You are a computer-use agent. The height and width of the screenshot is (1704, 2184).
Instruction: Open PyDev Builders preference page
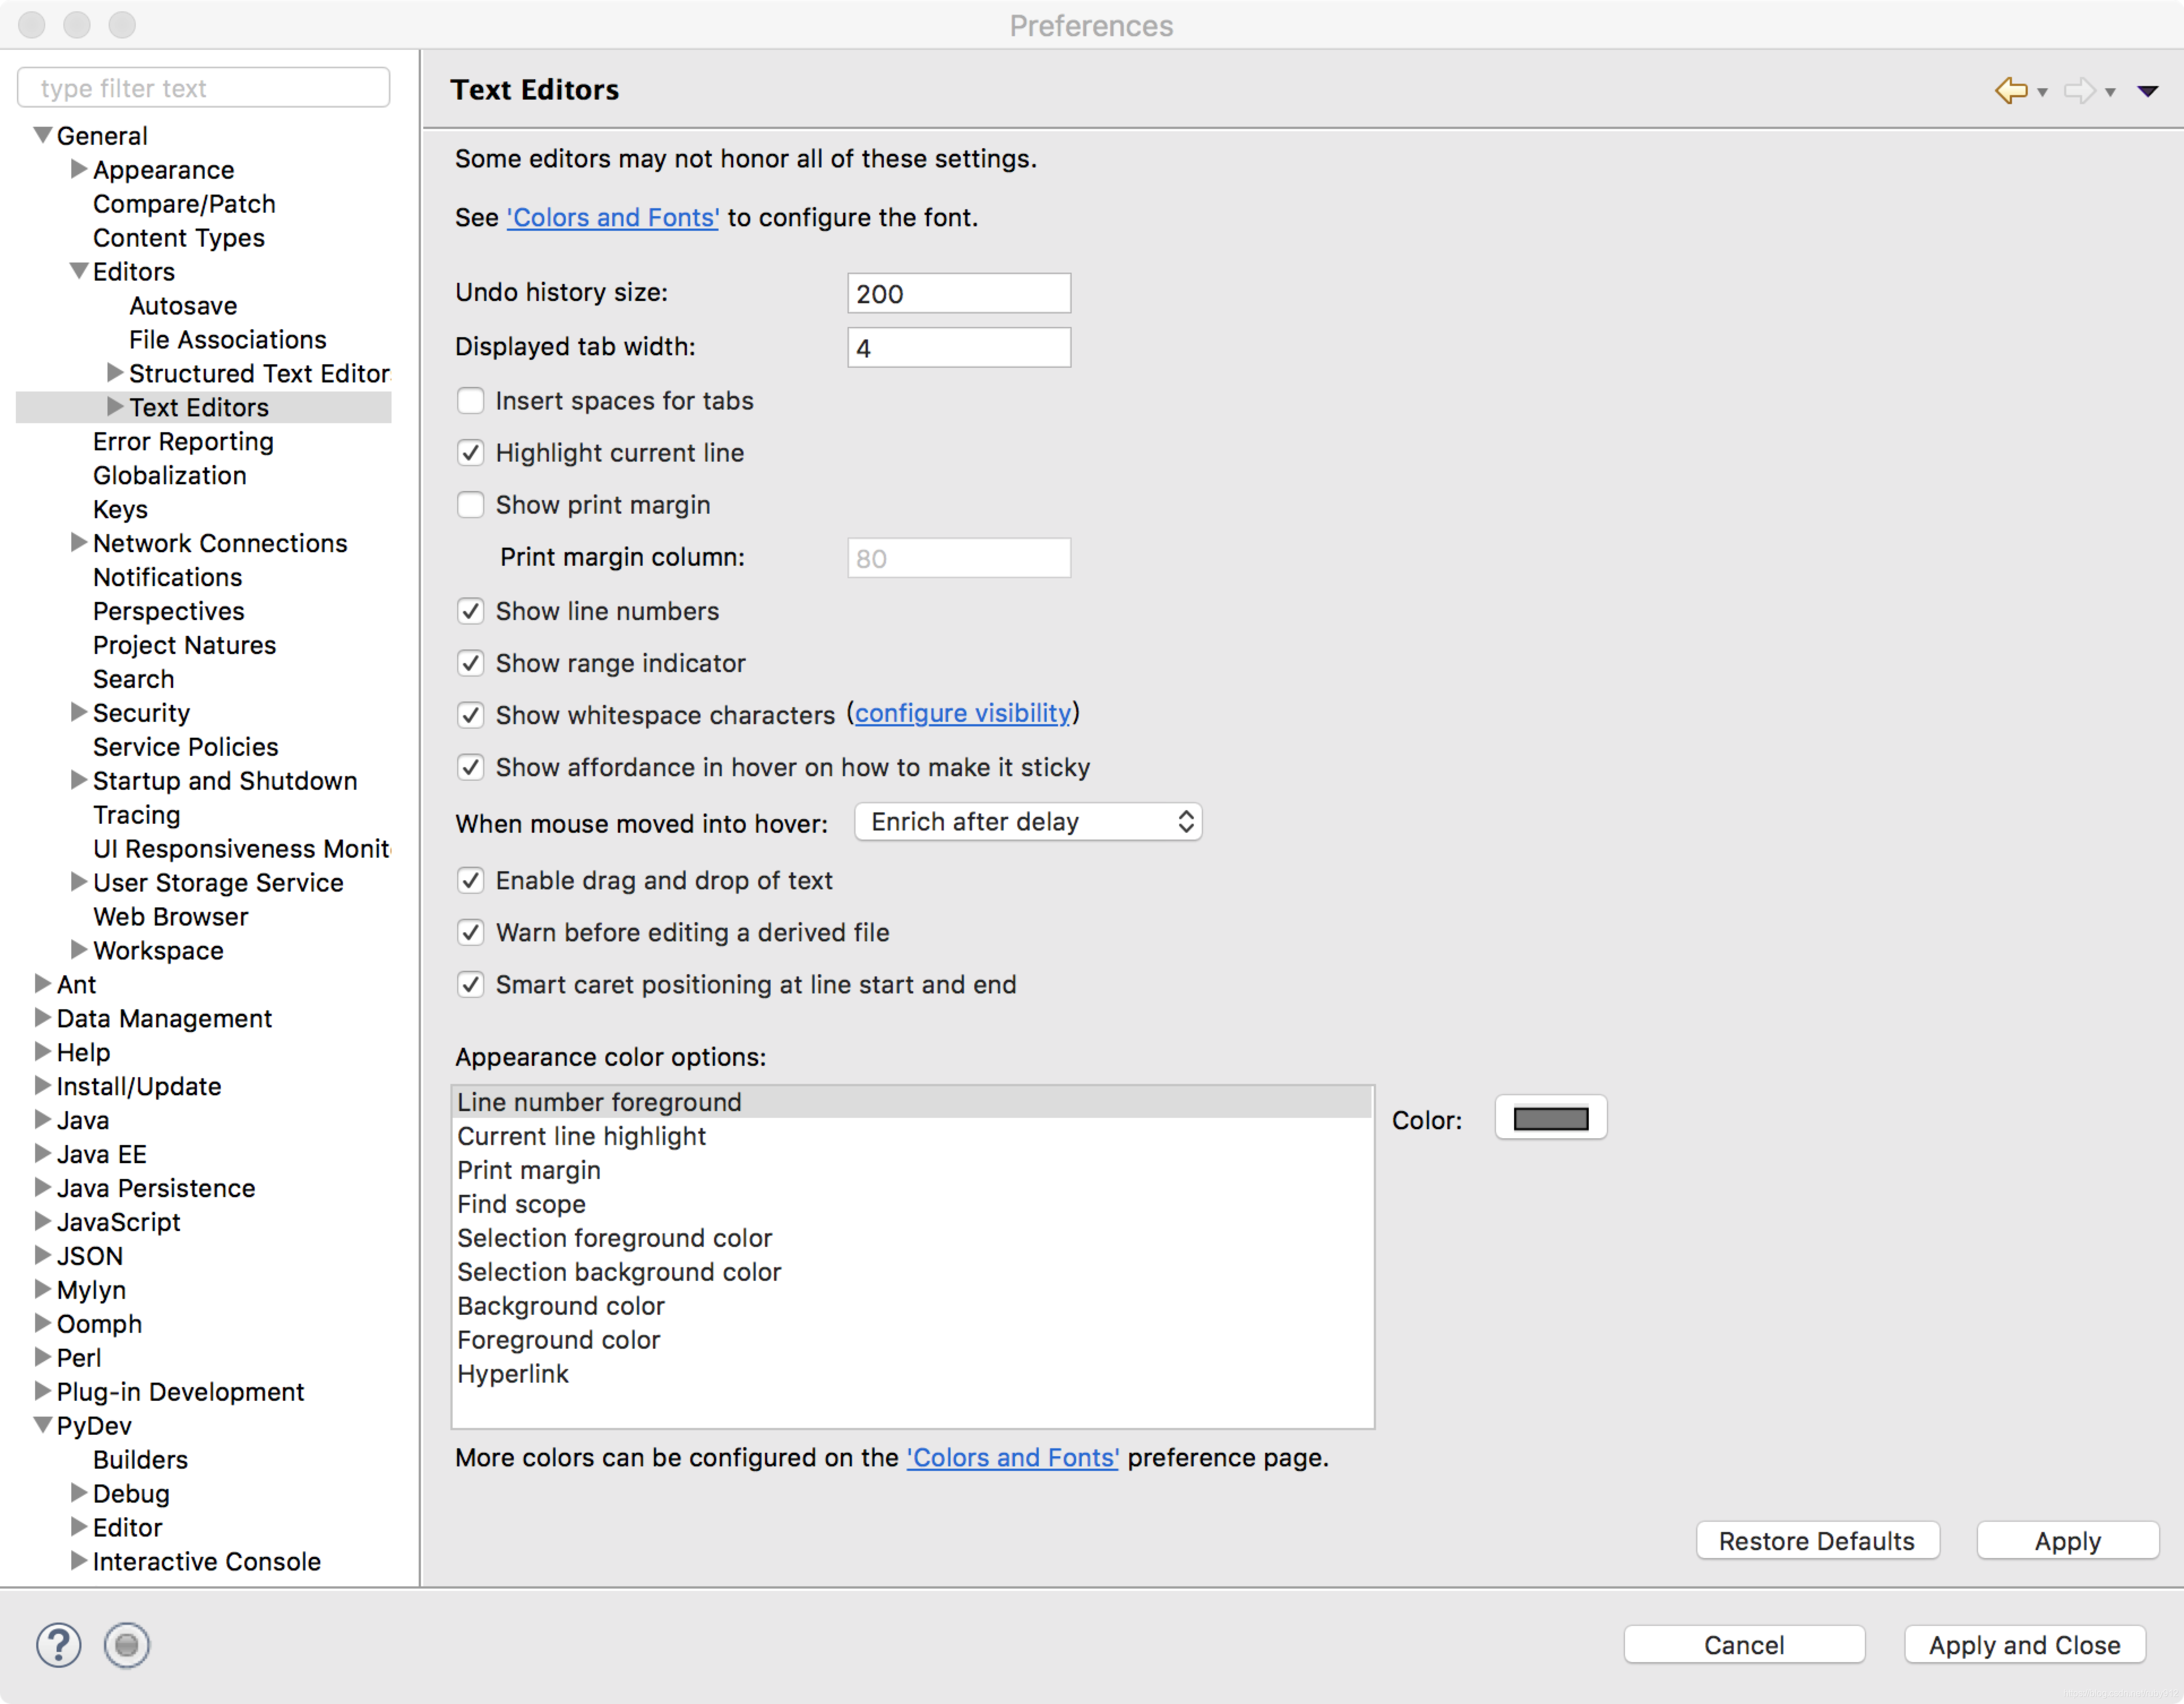pos(140,1460)
